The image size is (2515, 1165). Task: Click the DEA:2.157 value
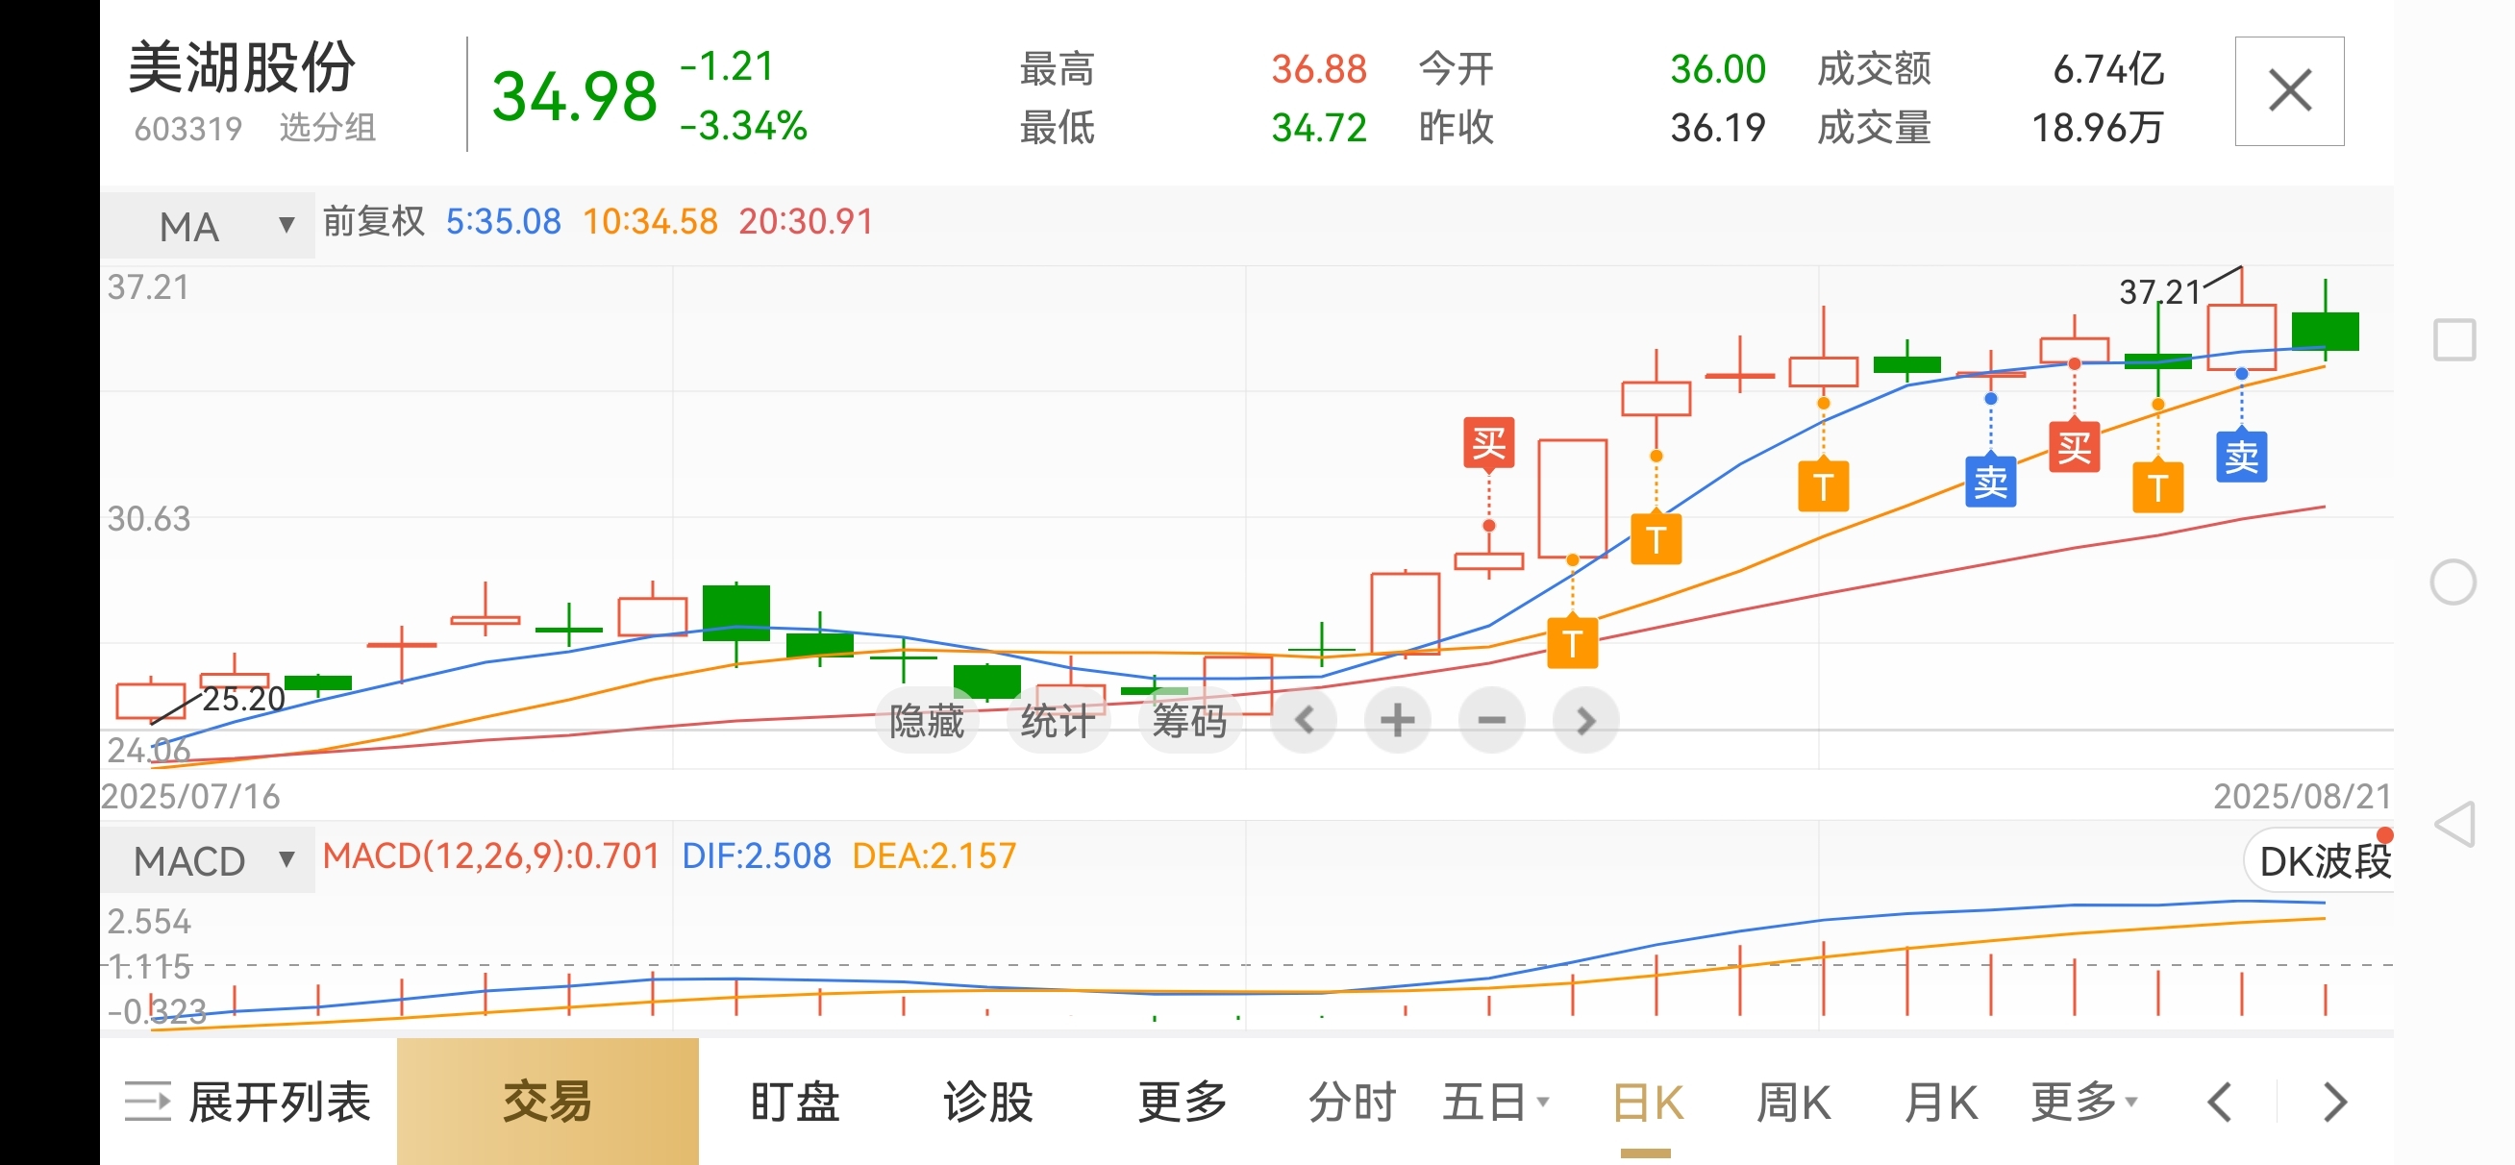click(x=934, y=856)
